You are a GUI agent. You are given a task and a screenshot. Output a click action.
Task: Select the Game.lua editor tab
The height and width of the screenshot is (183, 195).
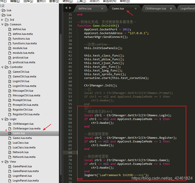coord(118,8)
